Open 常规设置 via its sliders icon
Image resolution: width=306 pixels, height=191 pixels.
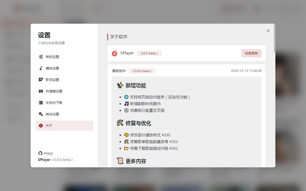click(x=41, y=57)
